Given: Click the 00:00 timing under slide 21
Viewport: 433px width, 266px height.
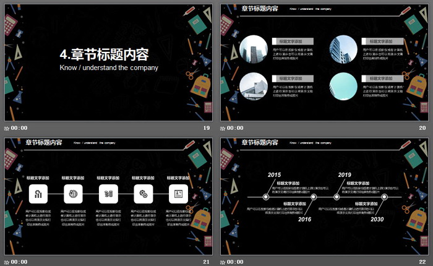Looking at the screenshot, I should 19,262.
